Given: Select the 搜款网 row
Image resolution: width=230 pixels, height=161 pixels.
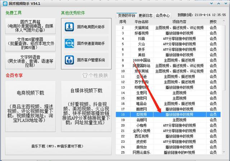Looking at the screenshot, I should (168, 98).
